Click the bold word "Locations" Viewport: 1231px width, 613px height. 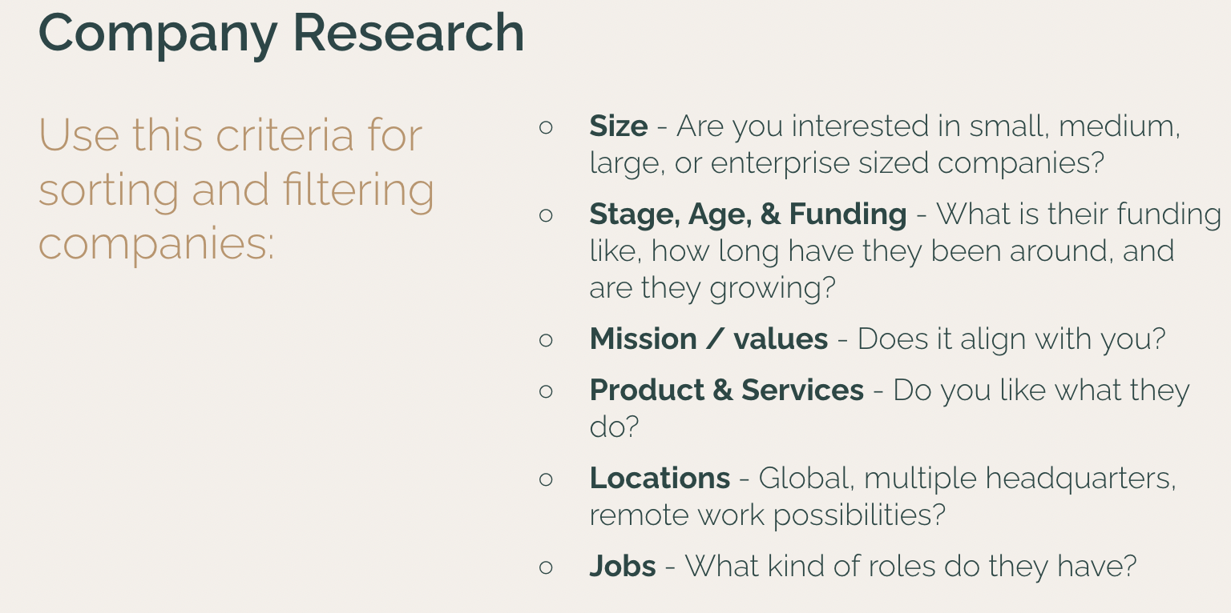(660, 479)
